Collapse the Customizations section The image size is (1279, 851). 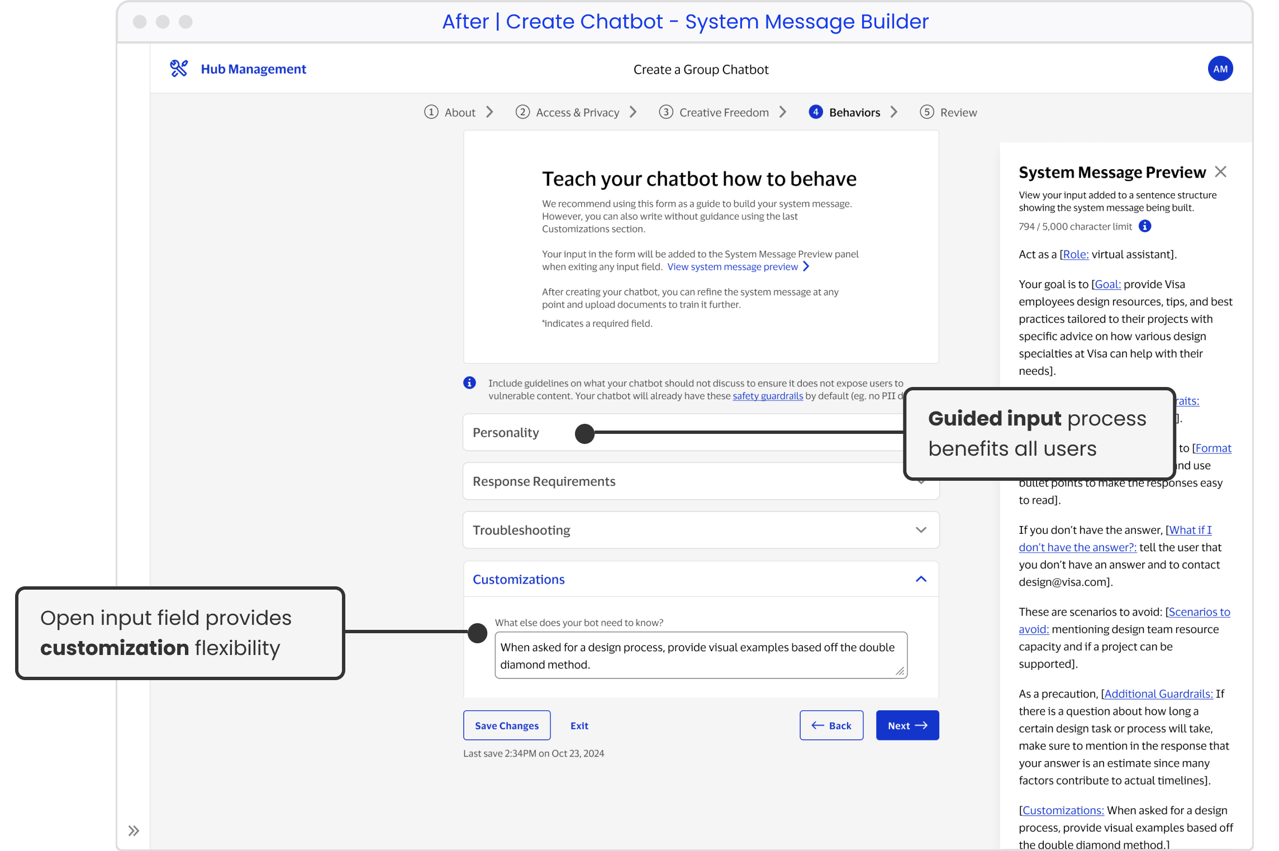pyautogui.click(x=921, y=579)
